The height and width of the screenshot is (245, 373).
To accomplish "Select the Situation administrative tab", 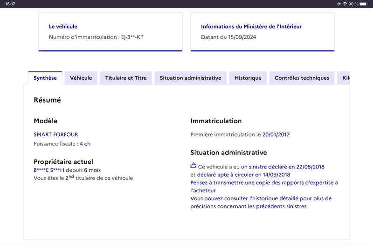I will click(x=190, y=78).
